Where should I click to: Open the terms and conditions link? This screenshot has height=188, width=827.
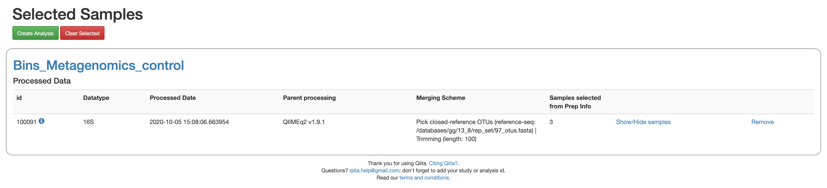coord(424,178)
